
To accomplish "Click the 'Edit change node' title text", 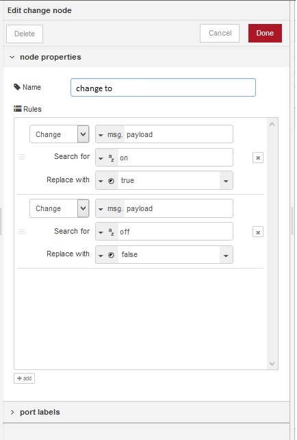I will coord(40,10).
